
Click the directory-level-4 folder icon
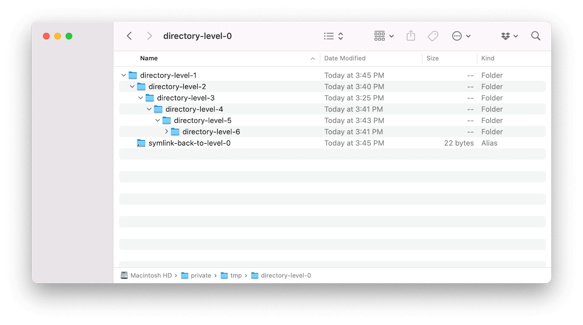[x=158, y=109]
